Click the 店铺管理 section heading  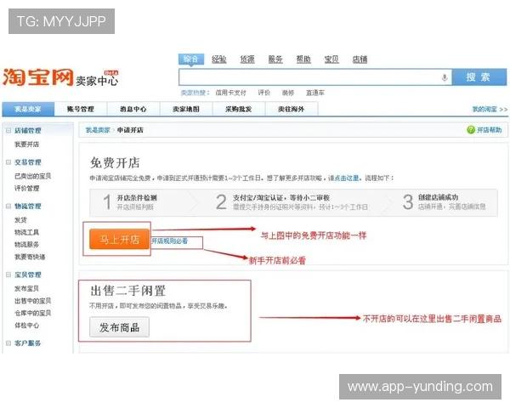pyautogui.click(x=28, y=130)
